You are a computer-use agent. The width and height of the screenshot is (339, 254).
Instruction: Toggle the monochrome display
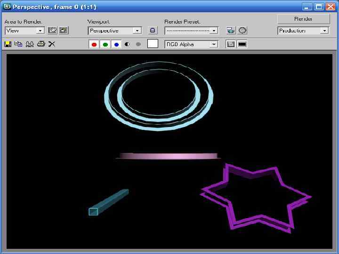138,44
